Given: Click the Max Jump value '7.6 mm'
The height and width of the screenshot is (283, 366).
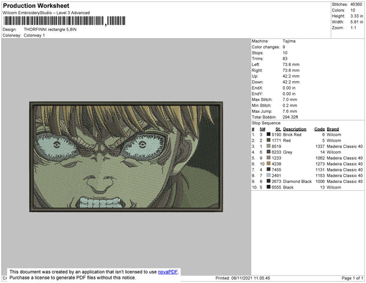Looking at the screenshot, I should (x=290, y=111).
